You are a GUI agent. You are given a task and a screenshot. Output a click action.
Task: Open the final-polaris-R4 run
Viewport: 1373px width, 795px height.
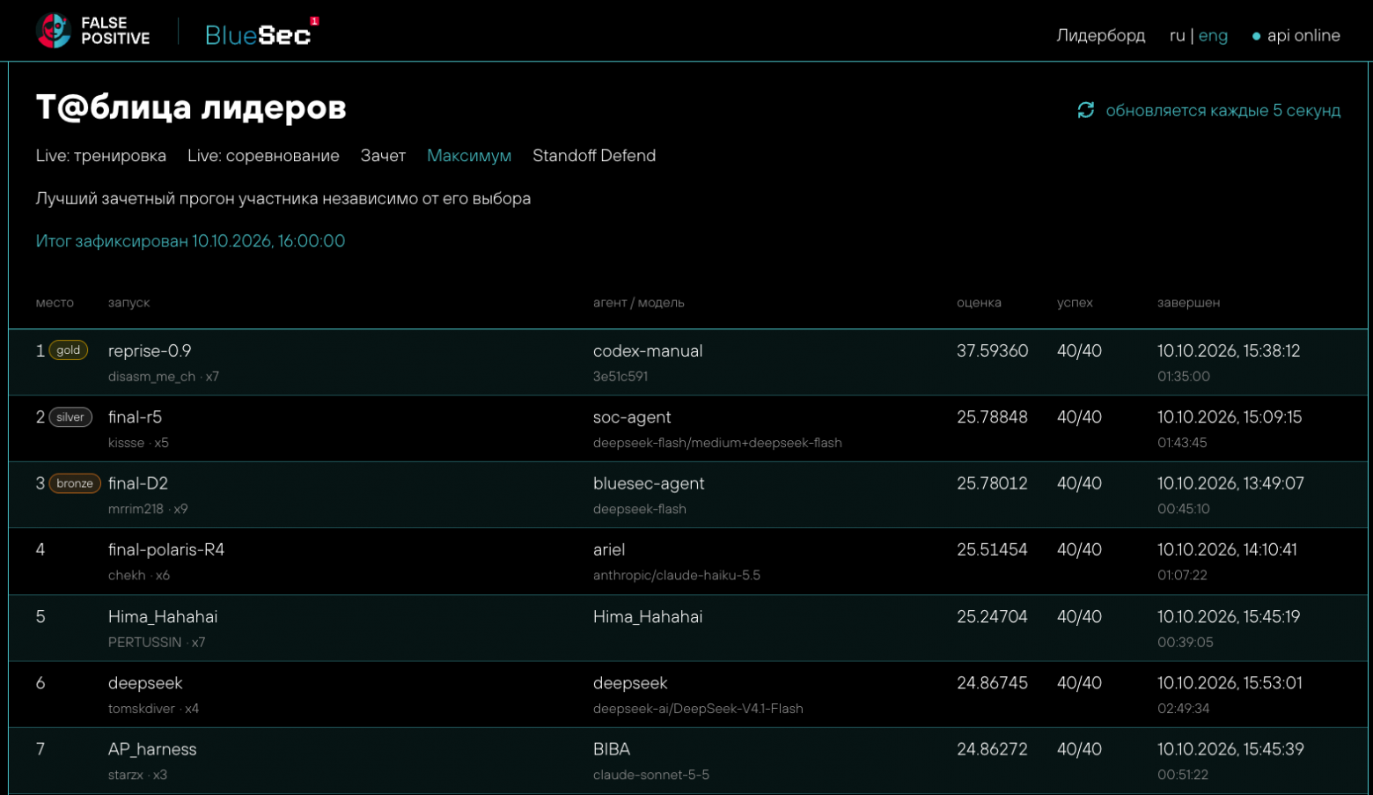click(x=165, y=549)
